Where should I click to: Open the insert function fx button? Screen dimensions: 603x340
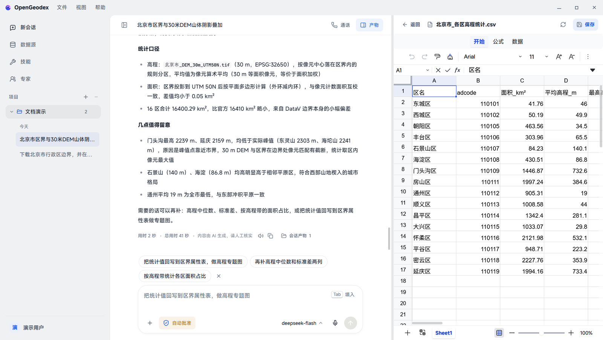tap(458, 70)
